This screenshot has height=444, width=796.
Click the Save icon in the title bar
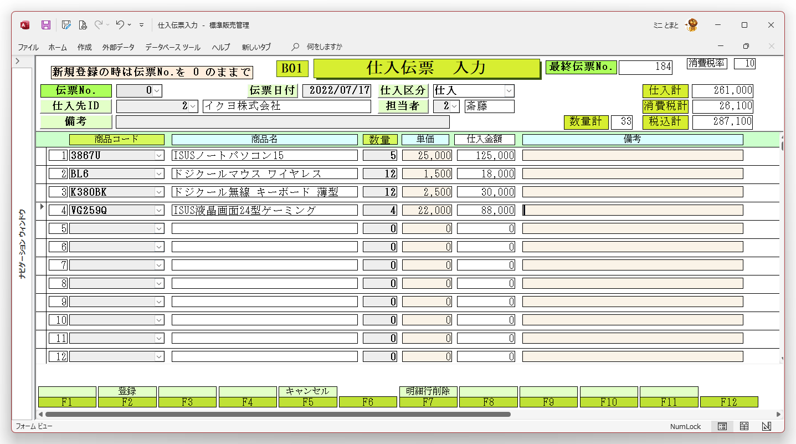(46, 25)
